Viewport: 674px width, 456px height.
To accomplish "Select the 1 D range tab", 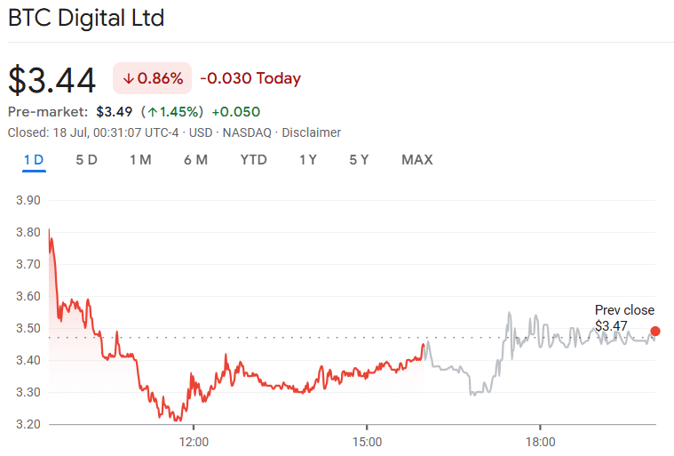I will pos(34,160).
